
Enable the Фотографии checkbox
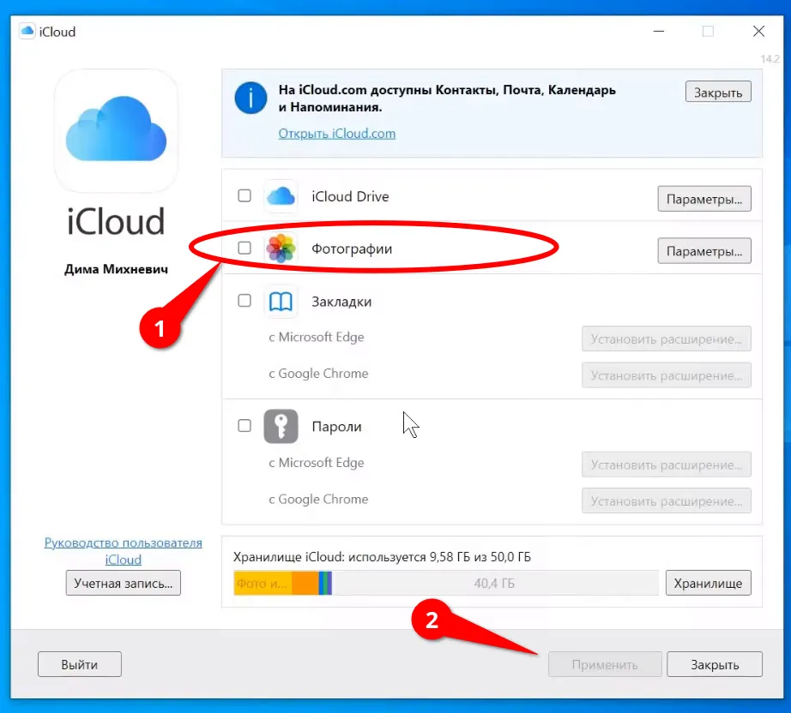[x=245, y=249]
